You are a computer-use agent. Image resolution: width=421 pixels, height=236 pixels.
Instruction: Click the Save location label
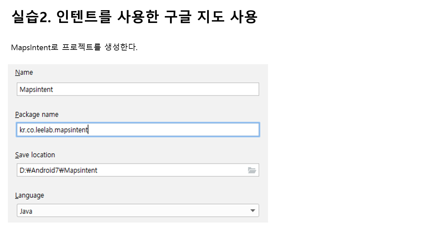[35, 155]
